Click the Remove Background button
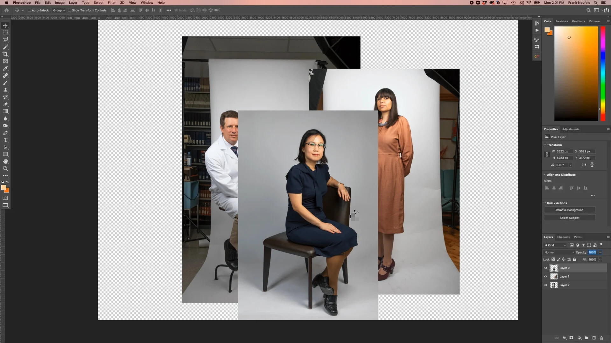Screen dimensions: 611x343 (x=569, y=210)
